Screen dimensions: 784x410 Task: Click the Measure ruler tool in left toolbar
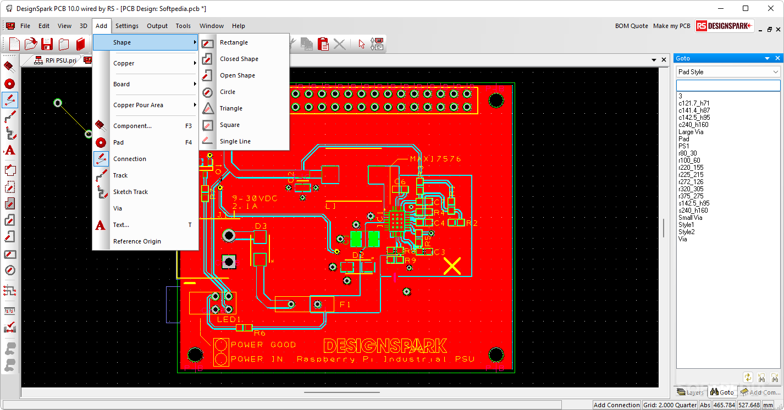[9, 311]
